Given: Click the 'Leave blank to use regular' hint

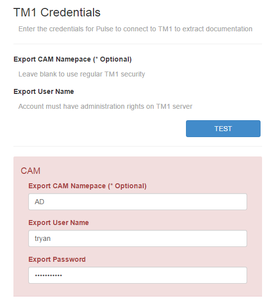Looking at the screenshot, I should (x=82, y=74).
